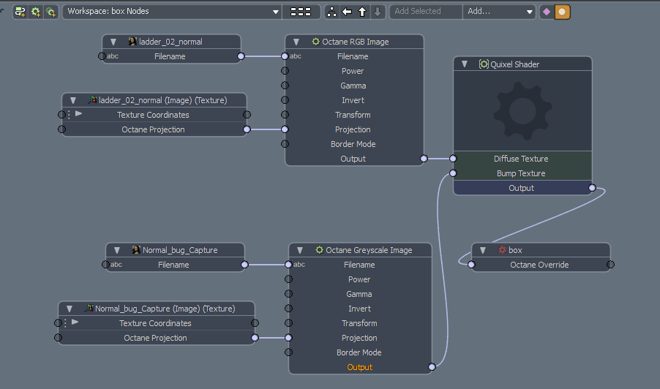Click the box node red icon

pyautogui.click(x=502, y=250)
